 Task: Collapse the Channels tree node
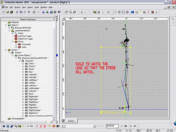coord(20,61)
